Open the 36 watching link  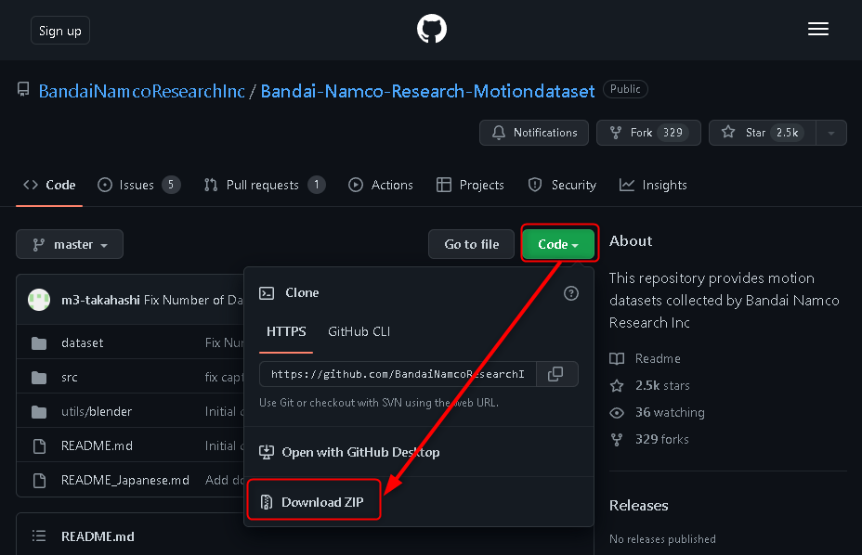[658, 413]
